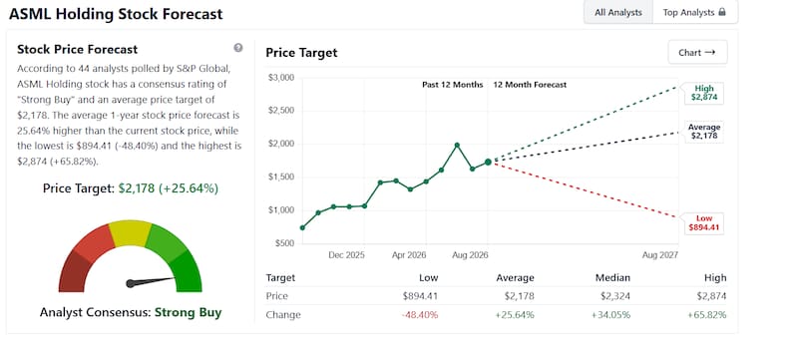Click the peak data point near $2,000
The image size is (798, 359).
coord(457,145)
